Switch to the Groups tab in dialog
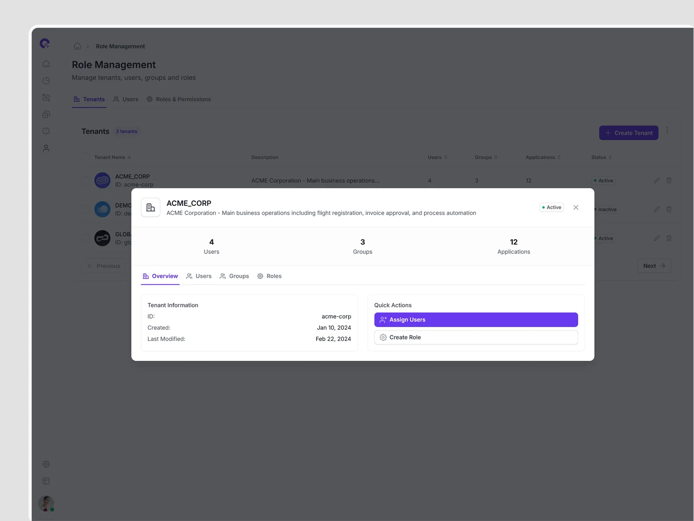 (x=234, y=276)
